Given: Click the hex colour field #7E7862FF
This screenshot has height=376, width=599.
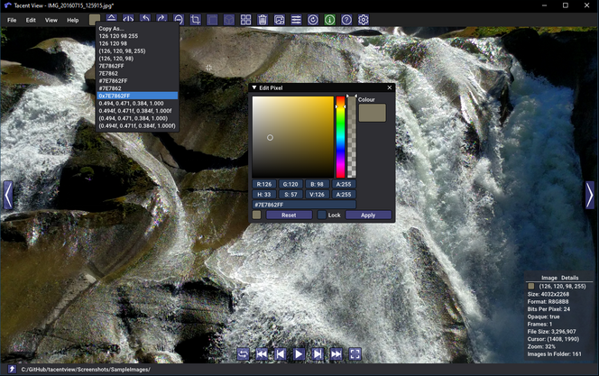Looking at the screenshot, I should pos(304,205).
